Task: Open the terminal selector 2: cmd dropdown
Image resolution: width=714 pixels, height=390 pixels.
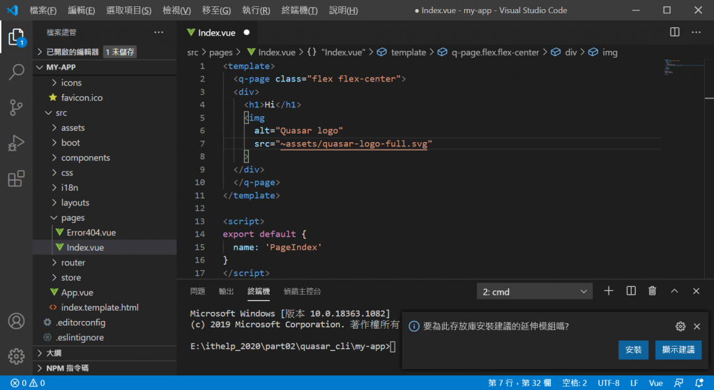Action: (535, 292)
